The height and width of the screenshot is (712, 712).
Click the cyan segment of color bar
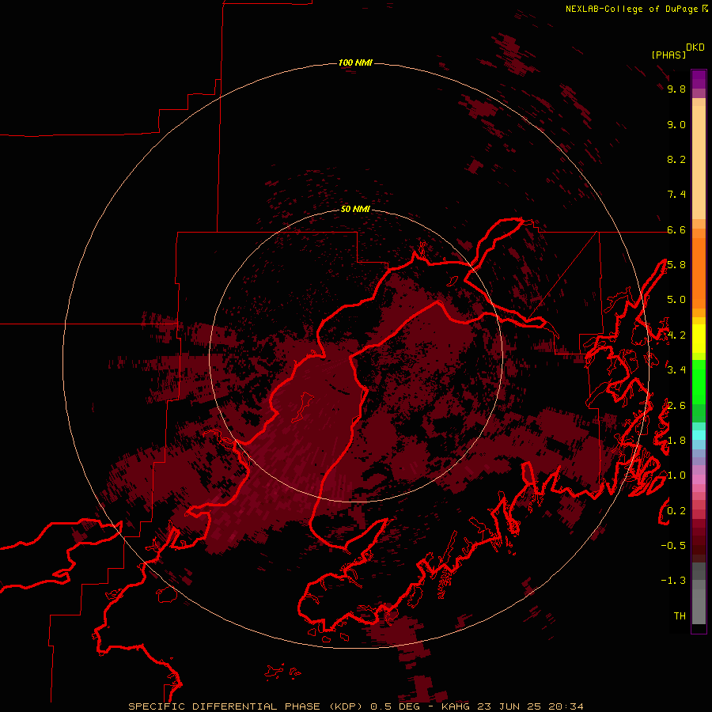[699, 435]
